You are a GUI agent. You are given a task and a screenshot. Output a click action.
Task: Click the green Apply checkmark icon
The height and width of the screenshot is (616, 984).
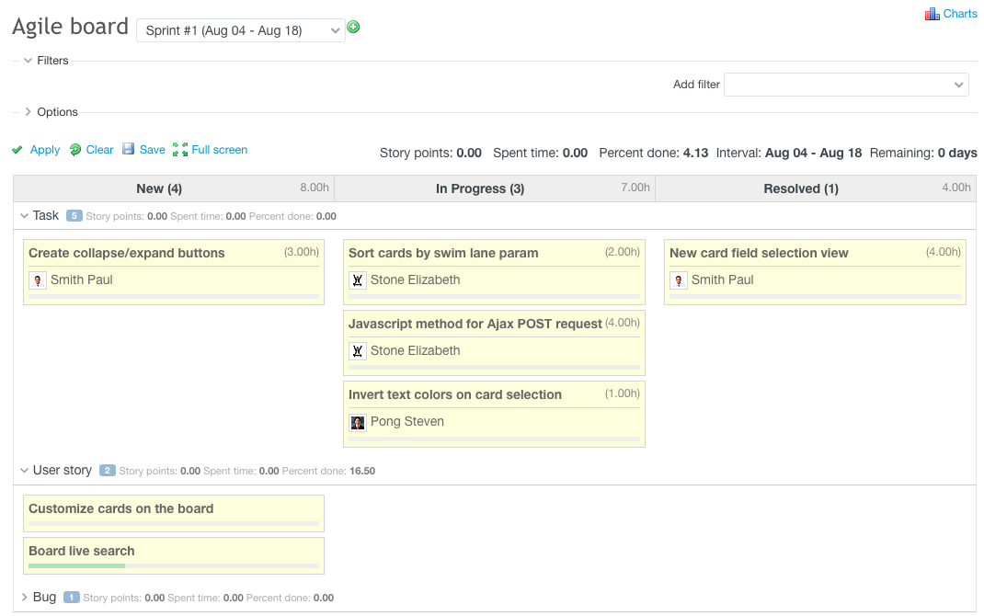pos(17,150)
